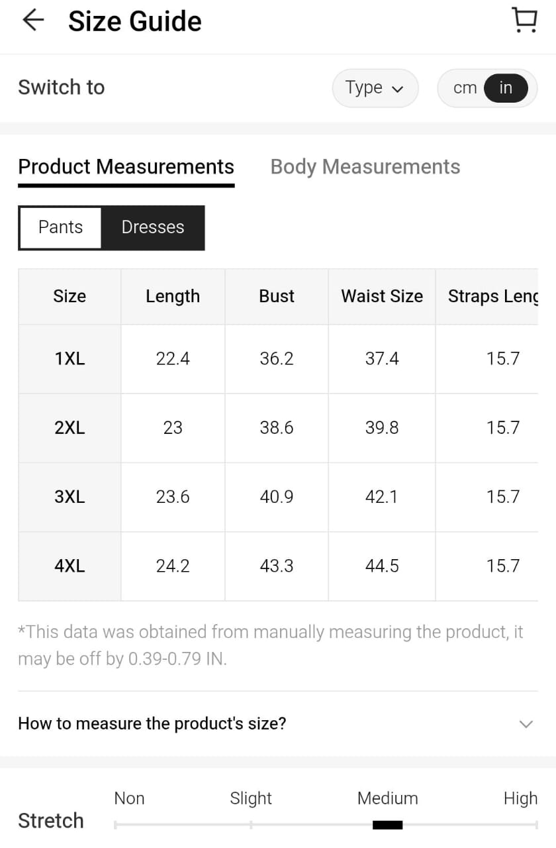This screenshot has width=556, height=848.
Task: Open the Type dropdown
Action: pos(375,88)
